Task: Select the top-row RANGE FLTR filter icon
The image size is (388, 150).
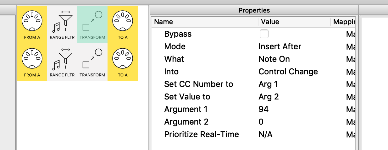Action: pos(62,24)
